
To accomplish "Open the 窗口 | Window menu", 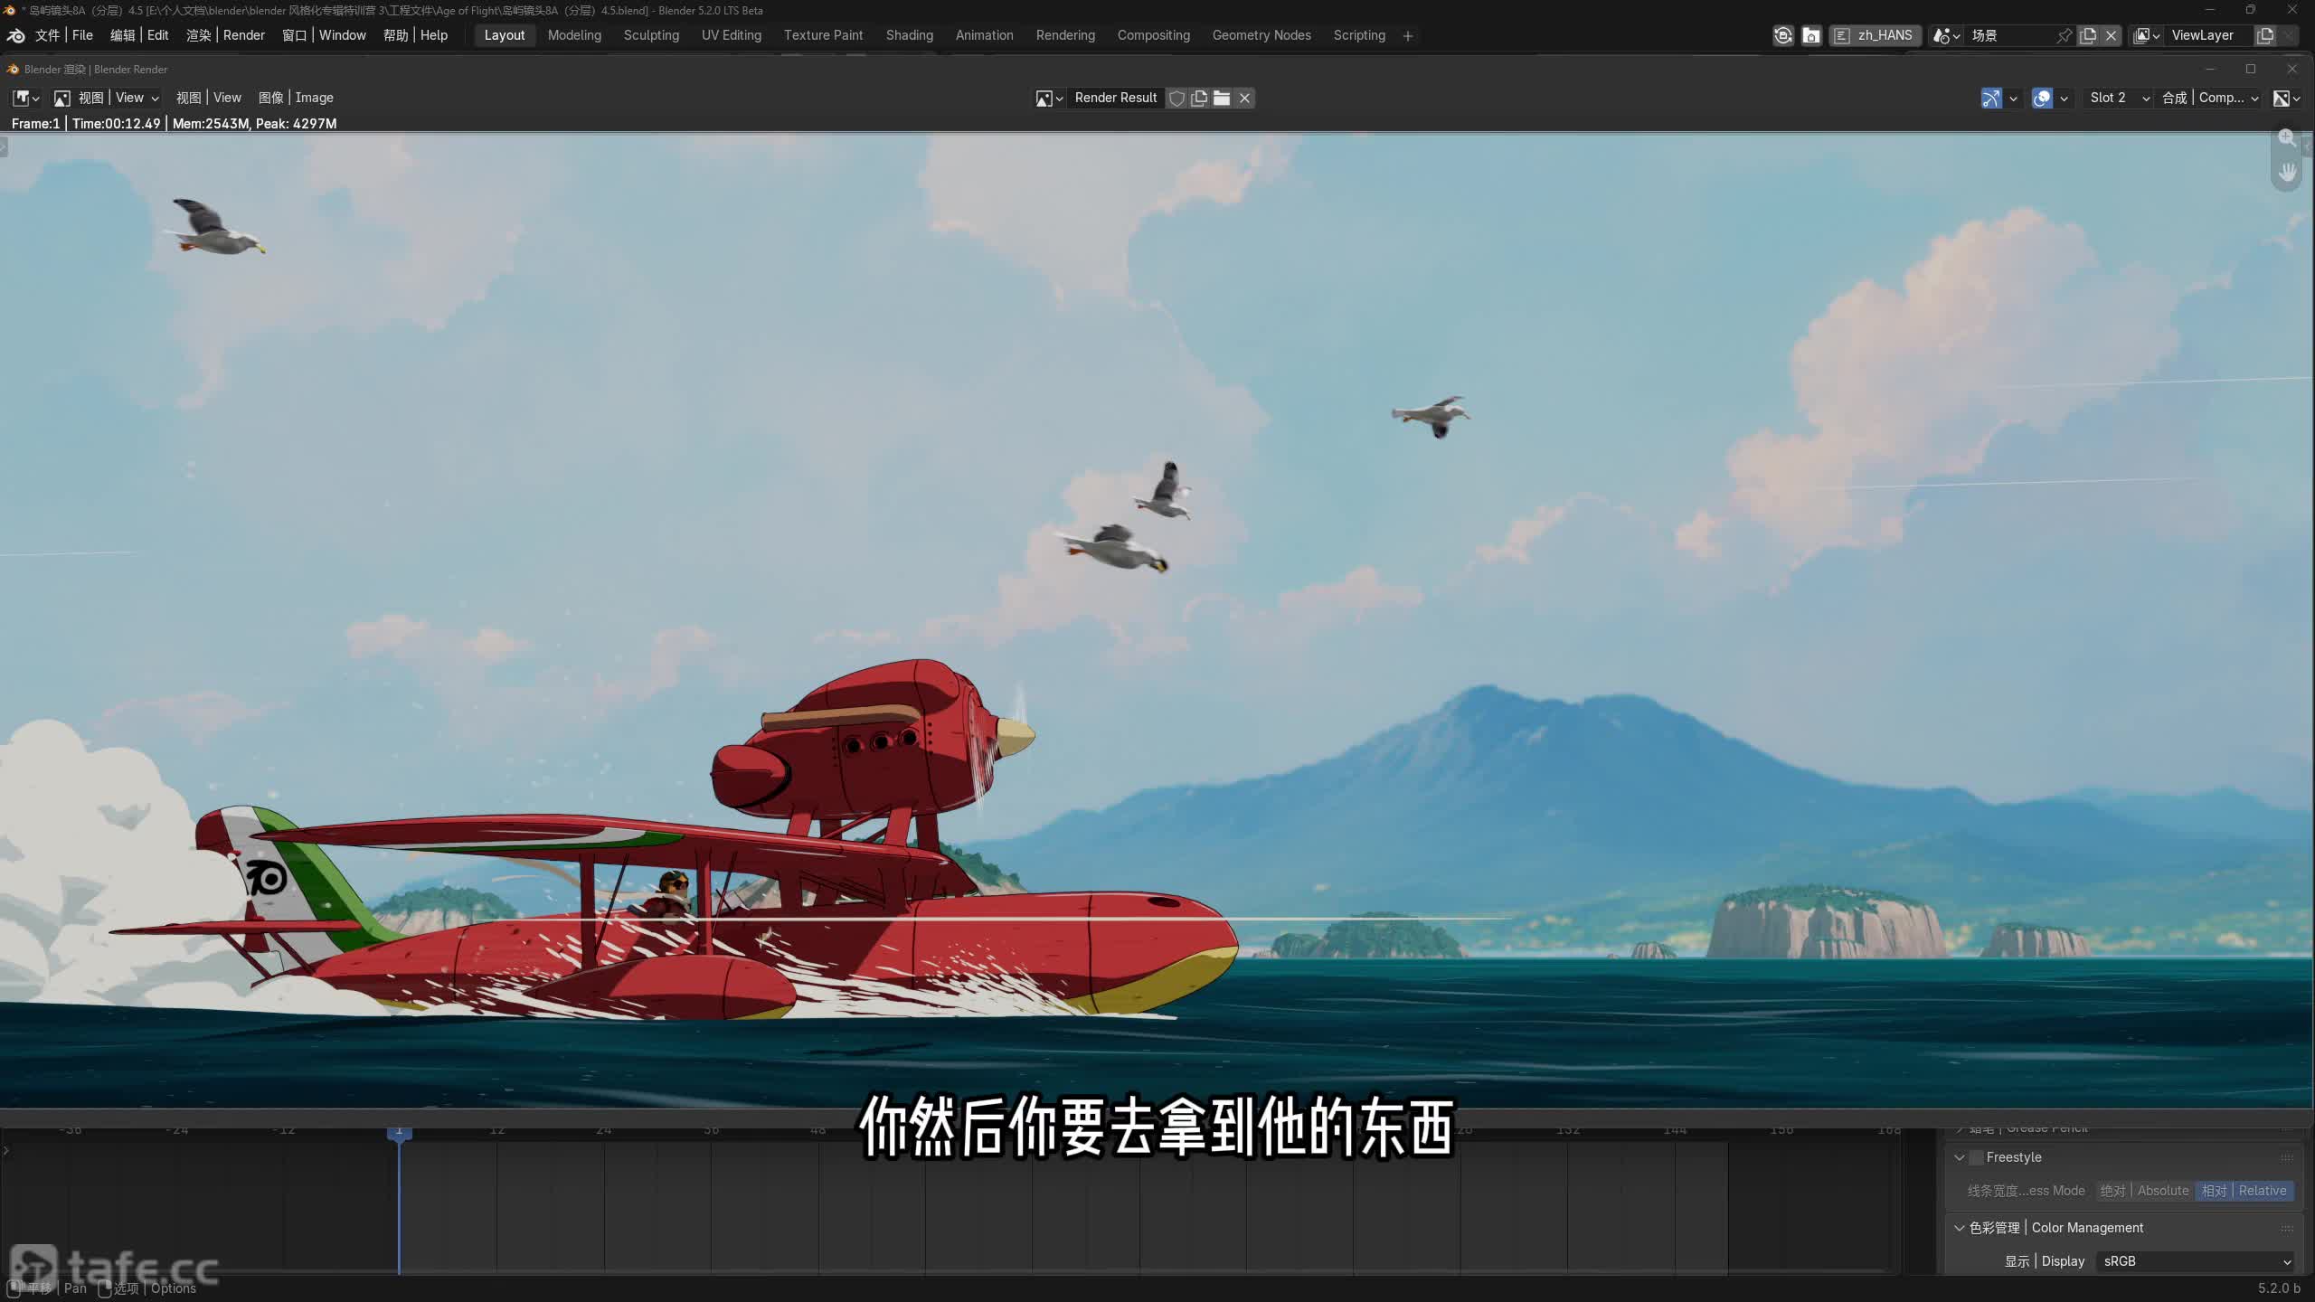I will click(324, 35).
